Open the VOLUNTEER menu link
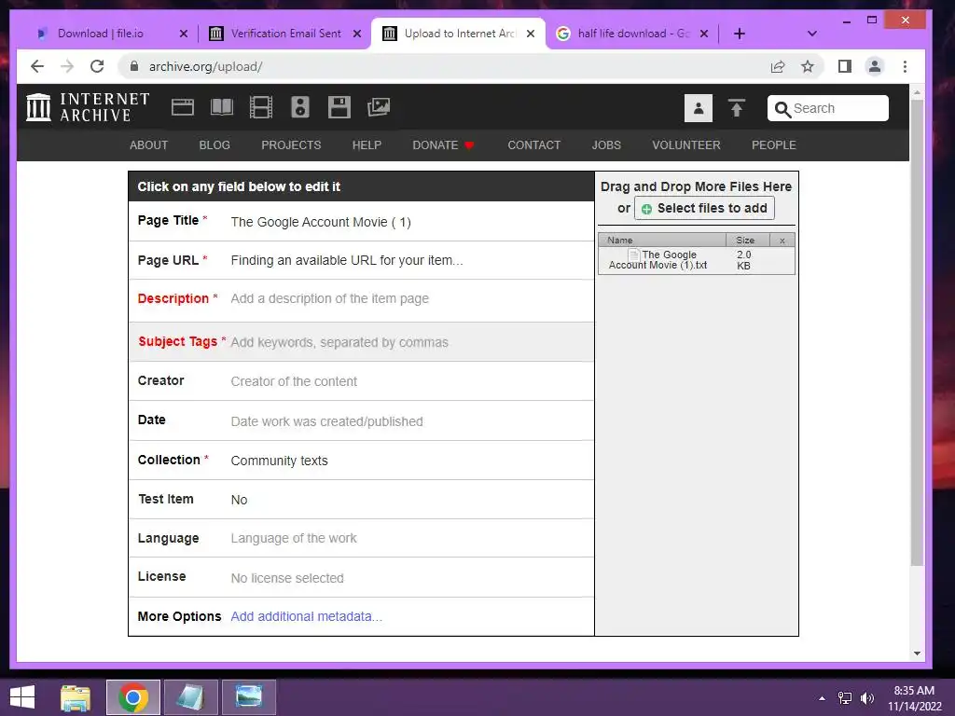This screenshot has width=955, height=716. coord(686,145)
